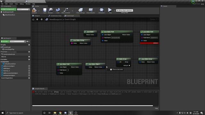Click Json Make String node header
Image resolution: width=205 pixels, height=115 pixels.
point(80,40)
